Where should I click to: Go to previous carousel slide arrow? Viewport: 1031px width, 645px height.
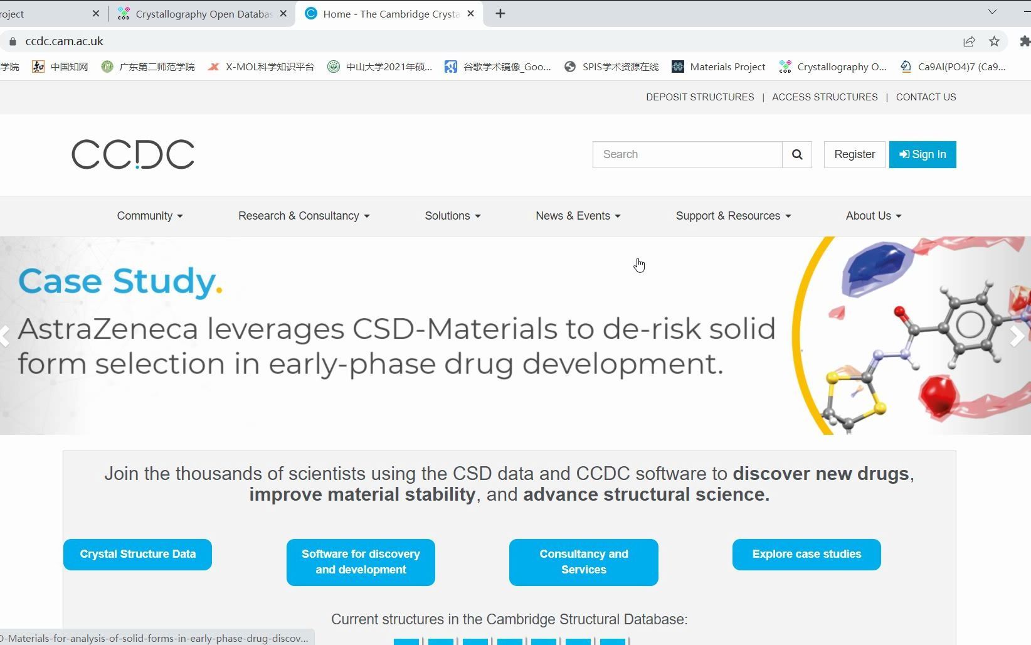coord(5,336)
